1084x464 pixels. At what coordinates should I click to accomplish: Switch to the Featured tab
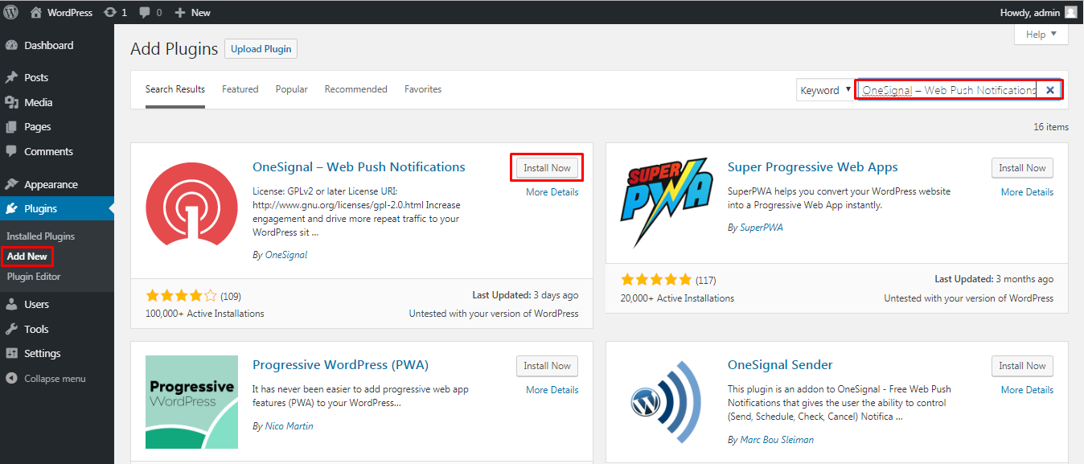(240, 89)
